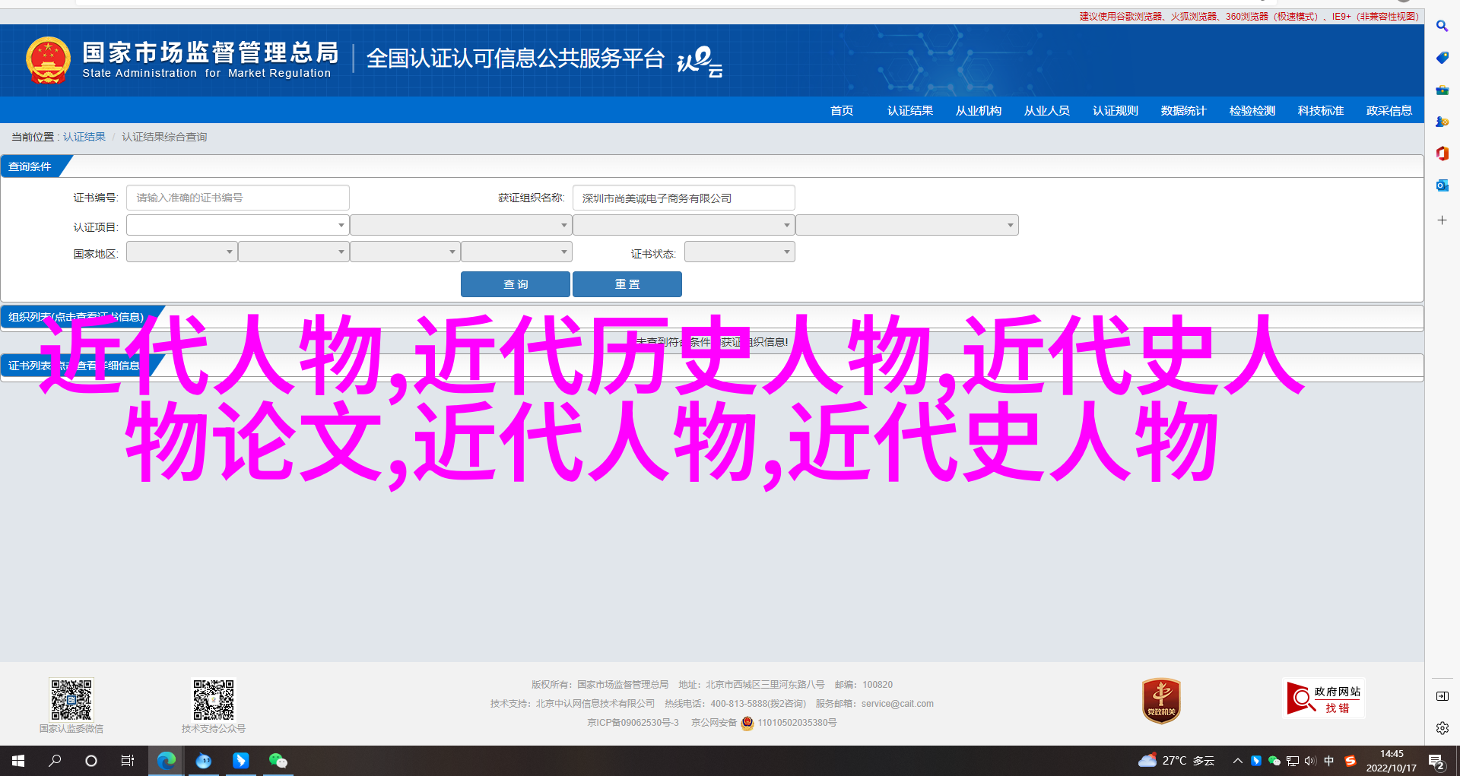Click the 认证结果 breadcrumb link
1460x776 pixels.
point(84,137)
